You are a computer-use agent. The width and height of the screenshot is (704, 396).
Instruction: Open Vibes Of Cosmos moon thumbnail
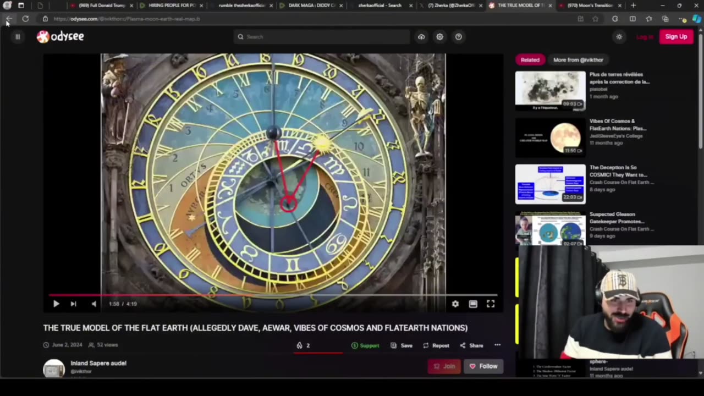click(550, 137)
